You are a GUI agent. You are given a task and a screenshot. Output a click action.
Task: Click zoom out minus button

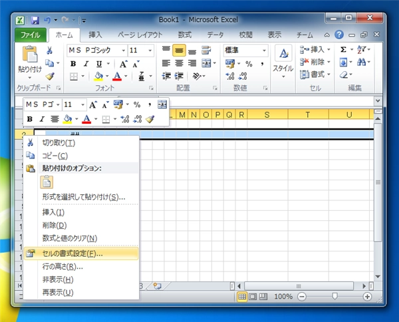(302, 297)
